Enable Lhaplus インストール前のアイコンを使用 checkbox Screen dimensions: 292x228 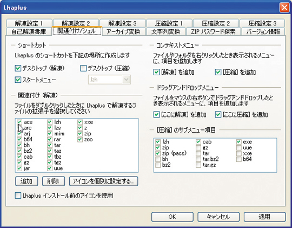pos(18,196)
